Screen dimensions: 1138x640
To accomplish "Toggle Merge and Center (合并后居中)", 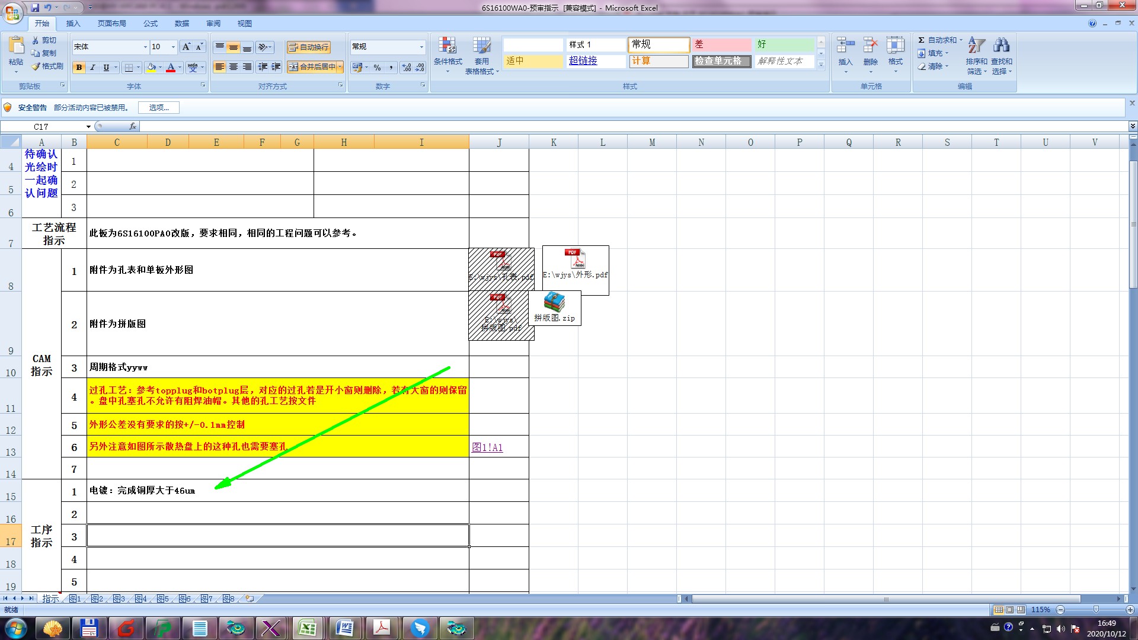I will pyautogui.click(x=312, y=67).
